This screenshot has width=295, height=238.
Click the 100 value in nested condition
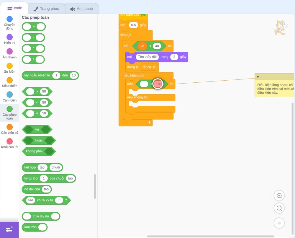(x=159, y=84)
